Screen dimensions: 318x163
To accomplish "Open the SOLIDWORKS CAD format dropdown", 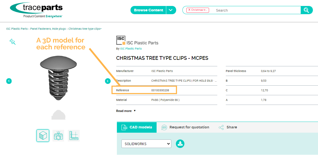I will point(146,144).
